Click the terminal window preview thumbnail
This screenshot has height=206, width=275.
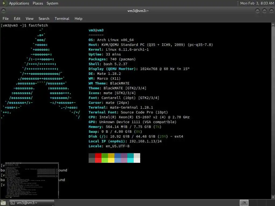pos(32,181)
